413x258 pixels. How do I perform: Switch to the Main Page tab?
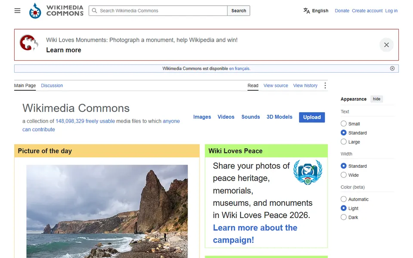click(x=25, y=86)
